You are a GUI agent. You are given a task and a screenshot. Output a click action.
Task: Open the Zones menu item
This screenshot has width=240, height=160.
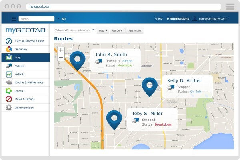click(26, 91)
